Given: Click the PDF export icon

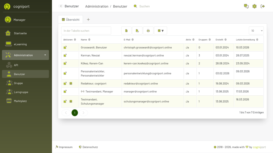Looking at the screenshot, I should (x=137, y=31).
